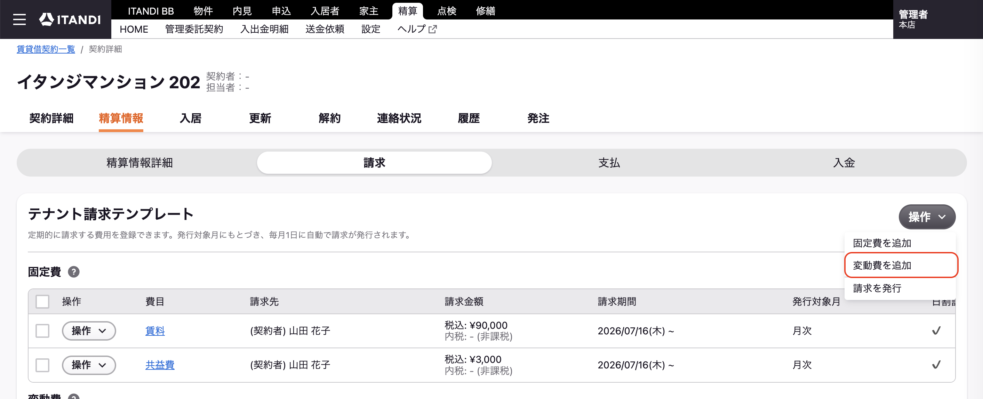Click the 税込: ¥3,000 amount
The height and width of the screenshot is (399, 983).
pos(473,359)
